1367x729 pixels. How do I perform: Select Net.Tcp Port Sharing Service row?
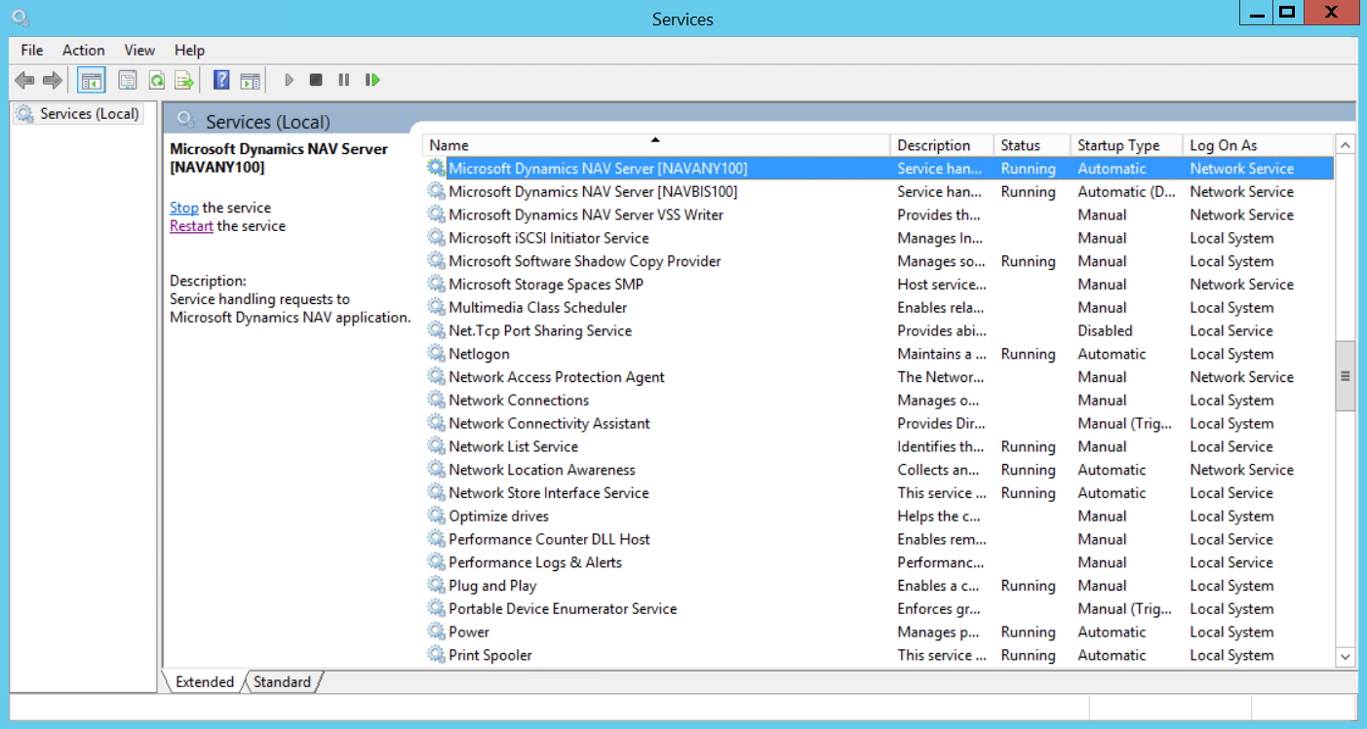879,330
